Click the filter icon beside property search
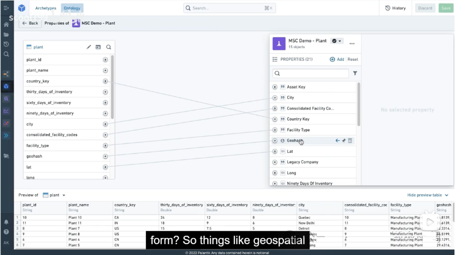The height and width of the screenshot is (255, 455). pos(355,73)
